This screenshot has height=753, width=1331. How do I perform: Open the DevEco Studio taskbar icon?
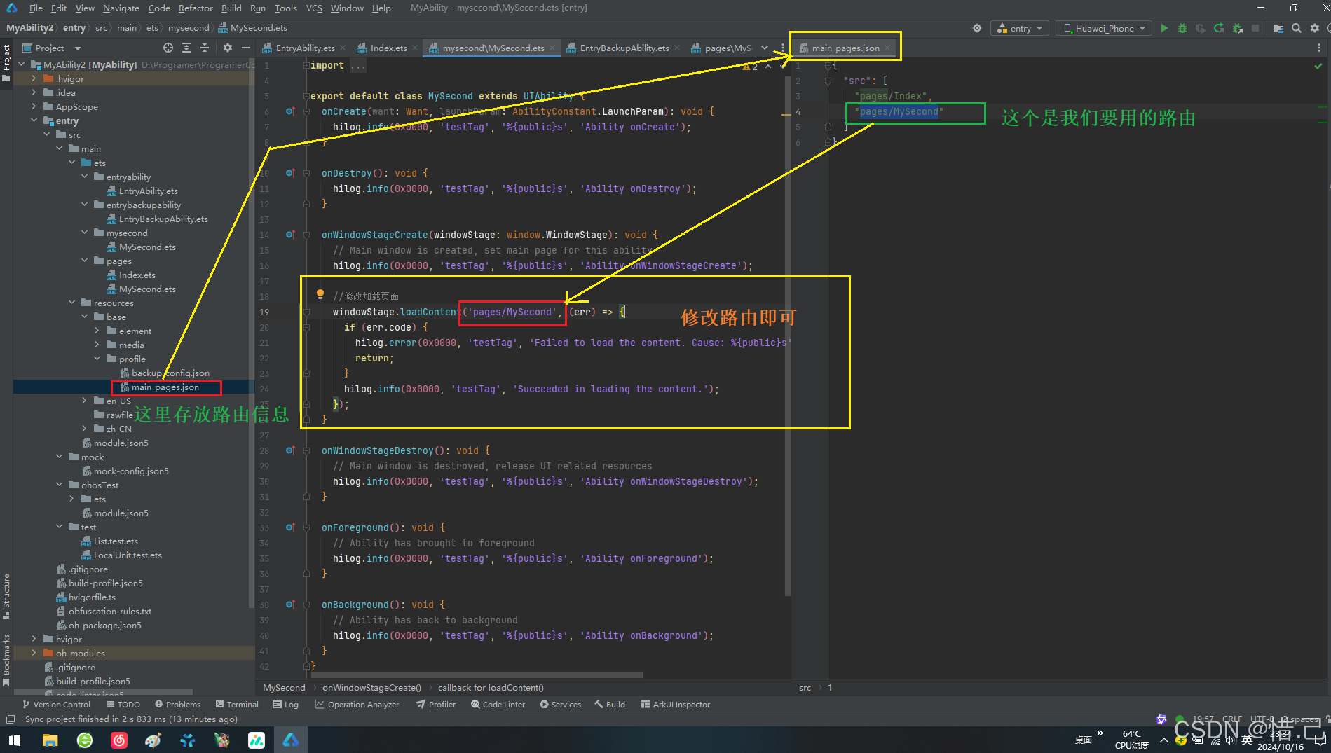291,740
